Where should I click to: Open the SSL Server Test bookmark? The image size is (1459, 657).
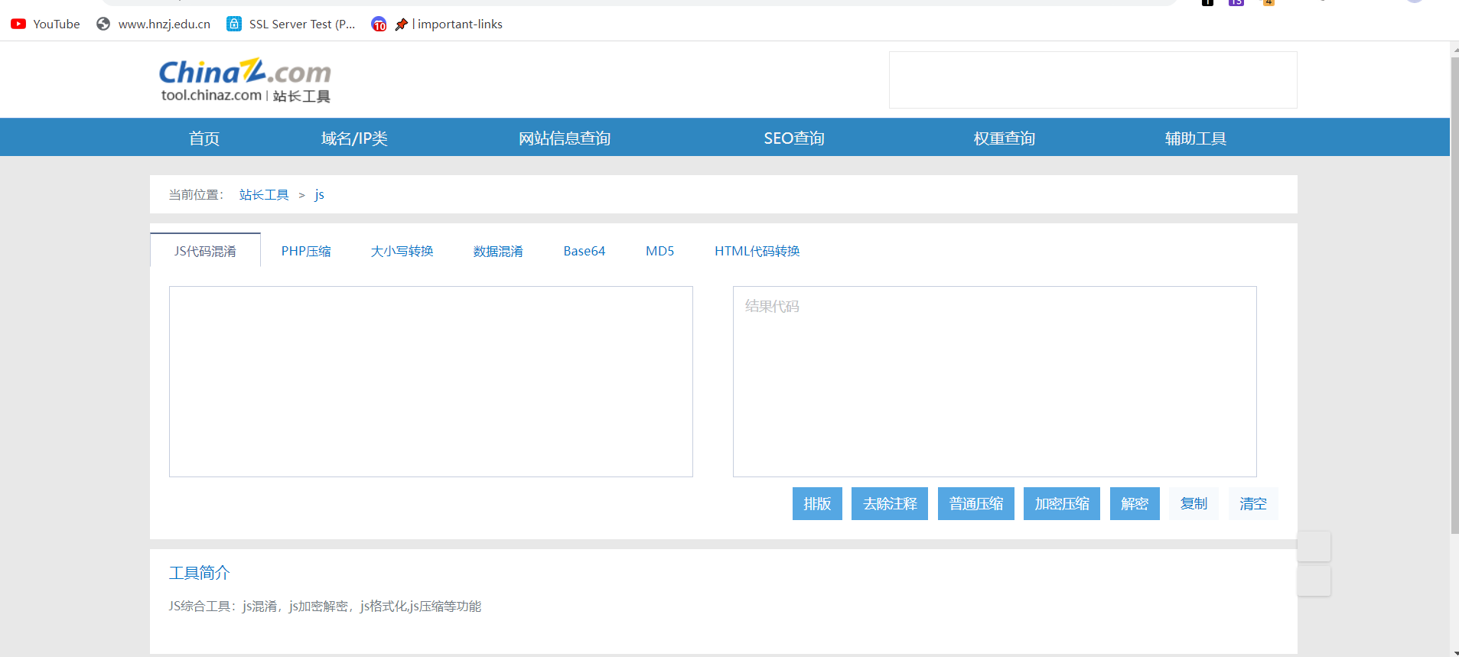click(x=291, y=24)
